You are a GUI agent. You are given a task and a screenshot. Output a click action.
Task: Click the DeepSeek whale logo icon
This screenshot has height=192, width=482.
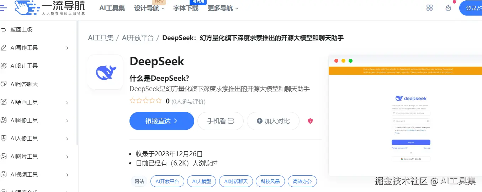(106, 72)
